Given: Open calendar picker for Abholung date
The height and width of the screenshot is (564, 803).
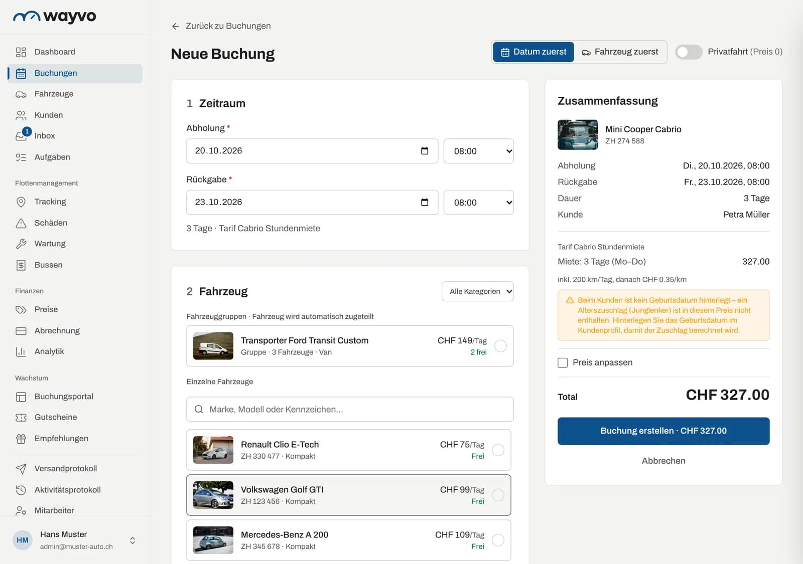Looking at the screenshot, I should click(425, 151).
